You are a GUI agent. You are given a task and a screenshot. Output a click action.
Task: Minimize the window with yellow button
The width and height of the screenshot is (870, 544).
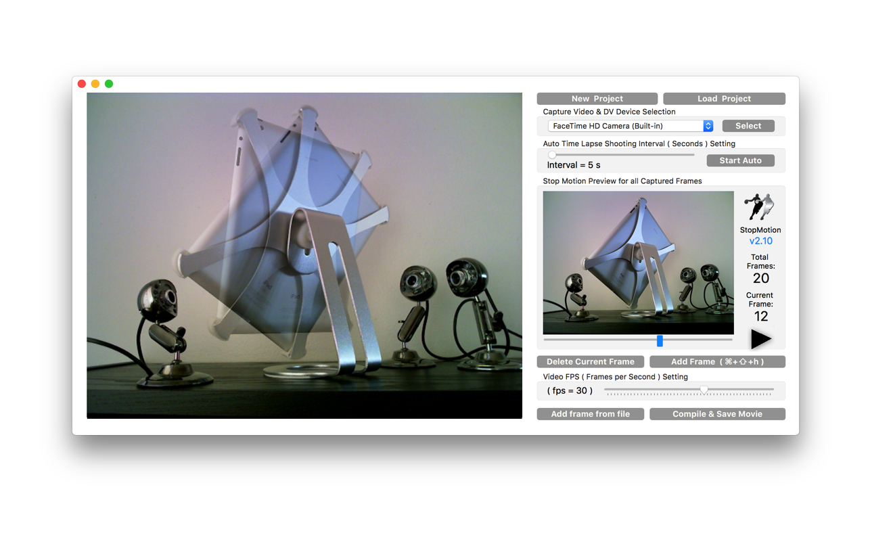coord(95,84)
